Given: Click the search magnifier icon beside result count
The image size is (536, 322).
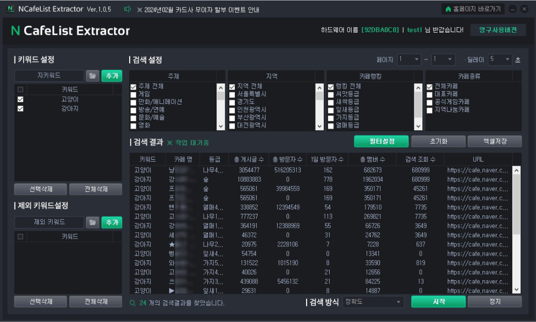Looking at the screenshot, I should [x=132, y=303].
